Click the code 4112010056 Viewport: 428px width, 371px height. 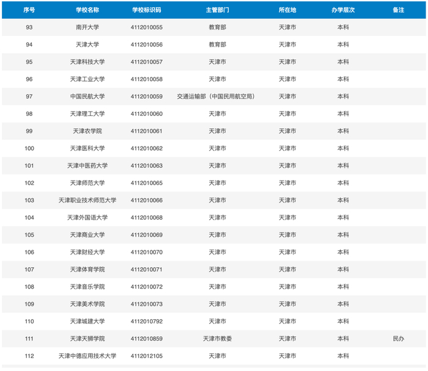point(147,45)
